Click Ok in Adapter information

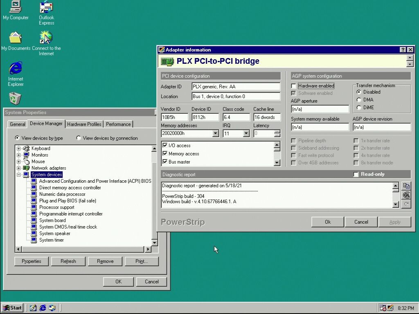click(328, 222)
